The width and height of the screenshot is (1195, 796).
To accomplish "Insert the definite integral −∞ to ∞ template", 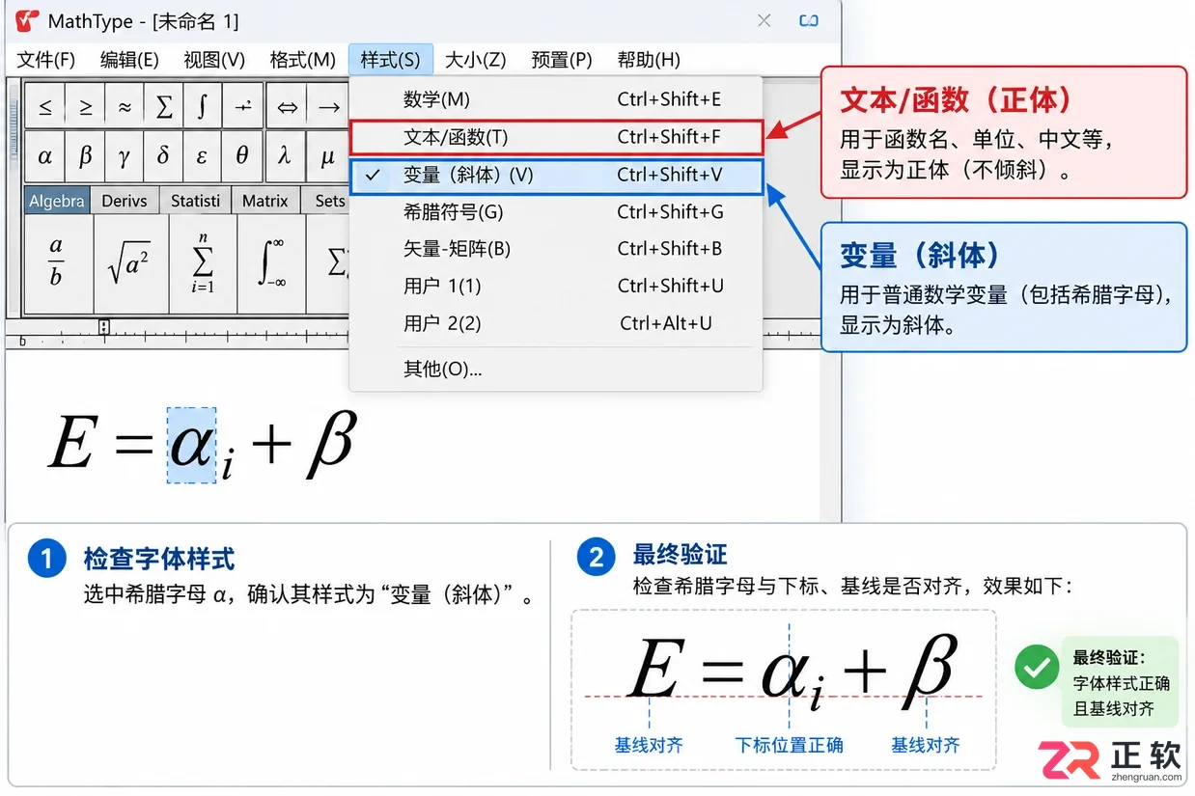I will pos(271,263).
